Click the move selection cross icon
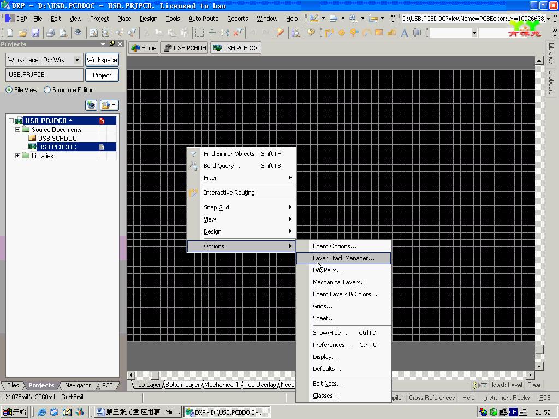Screen dimensions: 559x419 click(x=212, y=33)
